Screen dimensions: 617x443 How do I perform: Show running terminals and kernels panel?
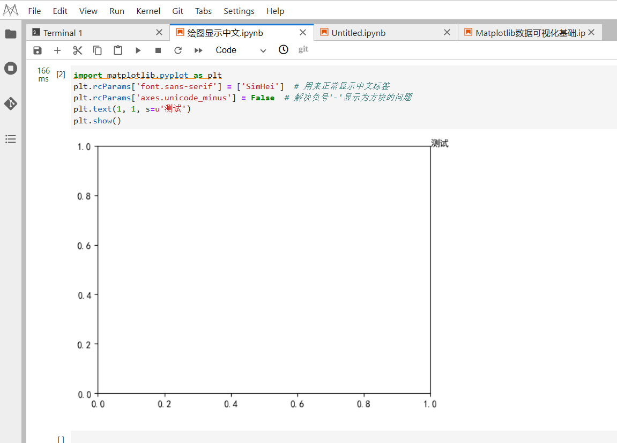click(11, 69)
